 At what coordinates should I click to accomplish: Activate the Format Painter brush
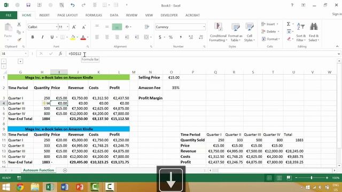pyautogui.click(x=19, y=39)
